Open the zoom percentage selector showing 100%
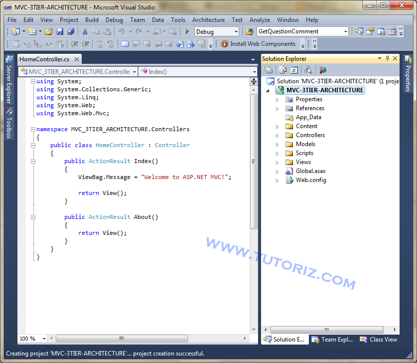 pyautogui.click(x=31, y=338)
